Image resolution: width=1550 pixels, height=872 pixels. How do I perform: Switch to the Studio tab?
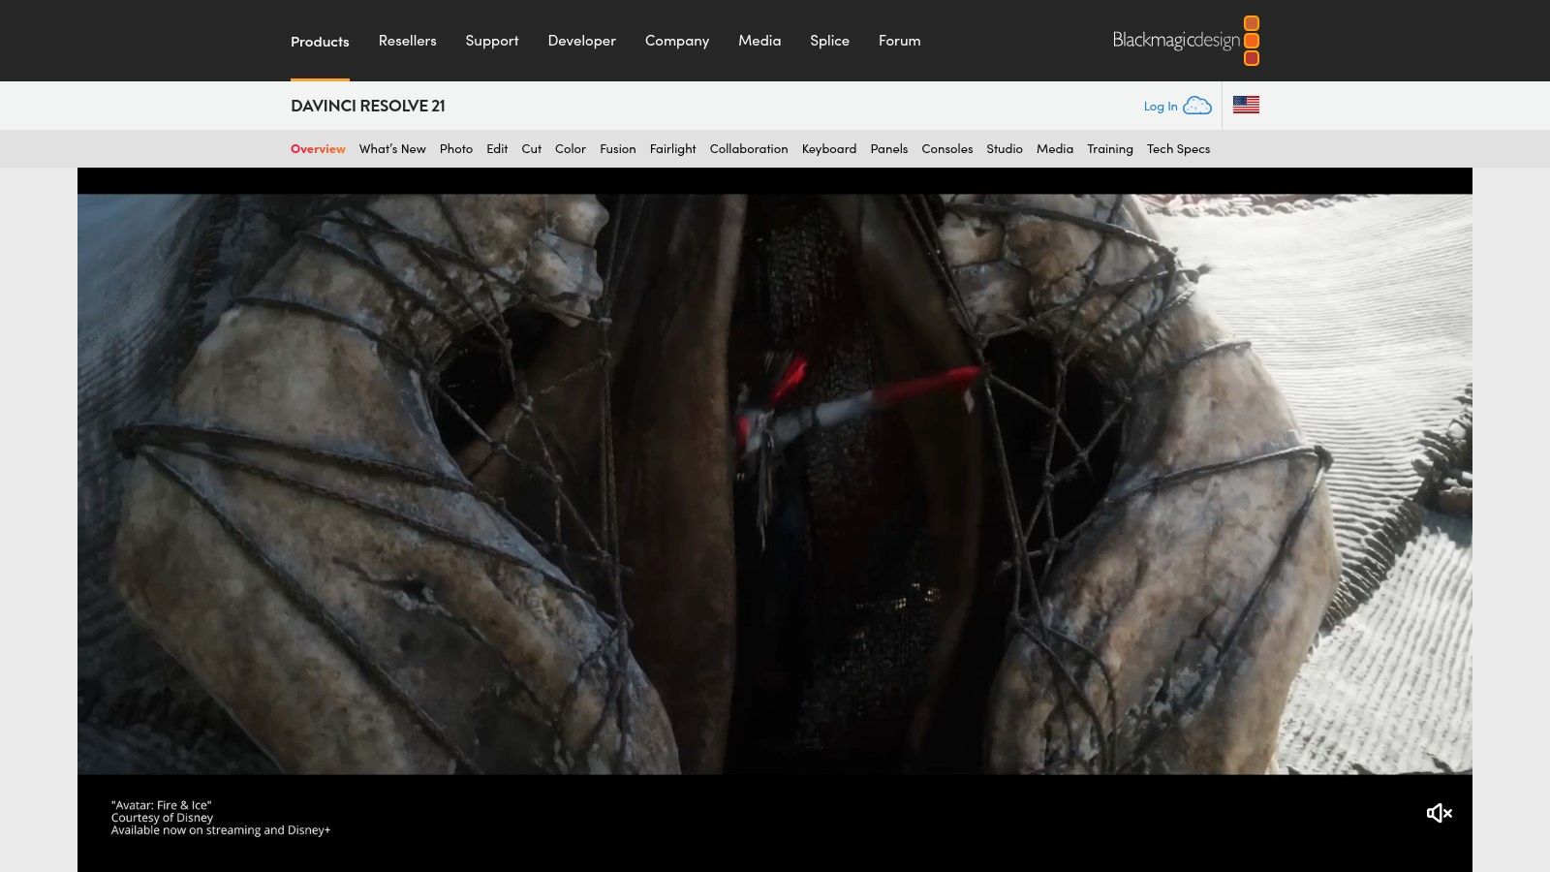1005,149
